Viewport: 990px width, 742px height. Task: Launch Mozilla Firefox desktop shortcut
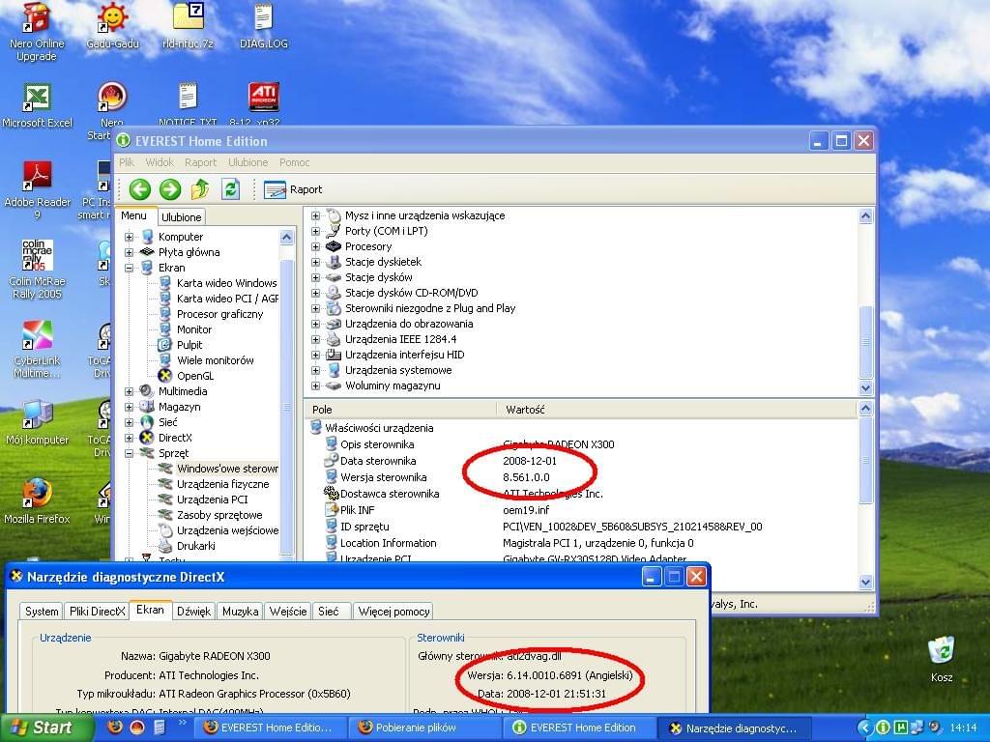(x=37, y=501)
